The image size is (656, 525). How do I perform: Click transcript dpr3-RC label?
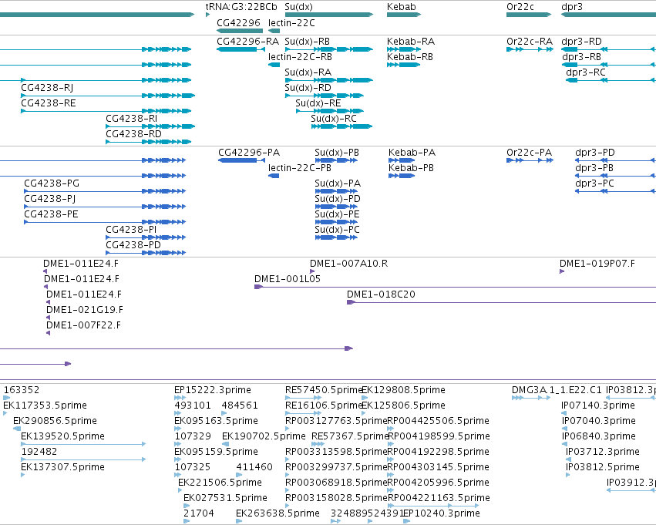pos(586,72)
